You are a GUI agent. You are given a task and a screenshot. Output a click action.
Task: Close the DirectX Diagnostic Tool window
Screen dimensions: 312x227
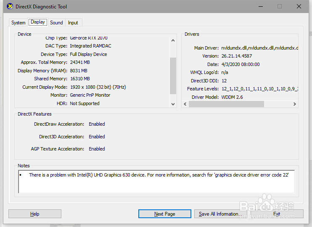coord(299,7)
